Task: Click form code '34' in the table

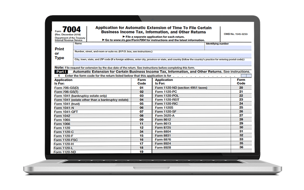Action: (142, 132)
